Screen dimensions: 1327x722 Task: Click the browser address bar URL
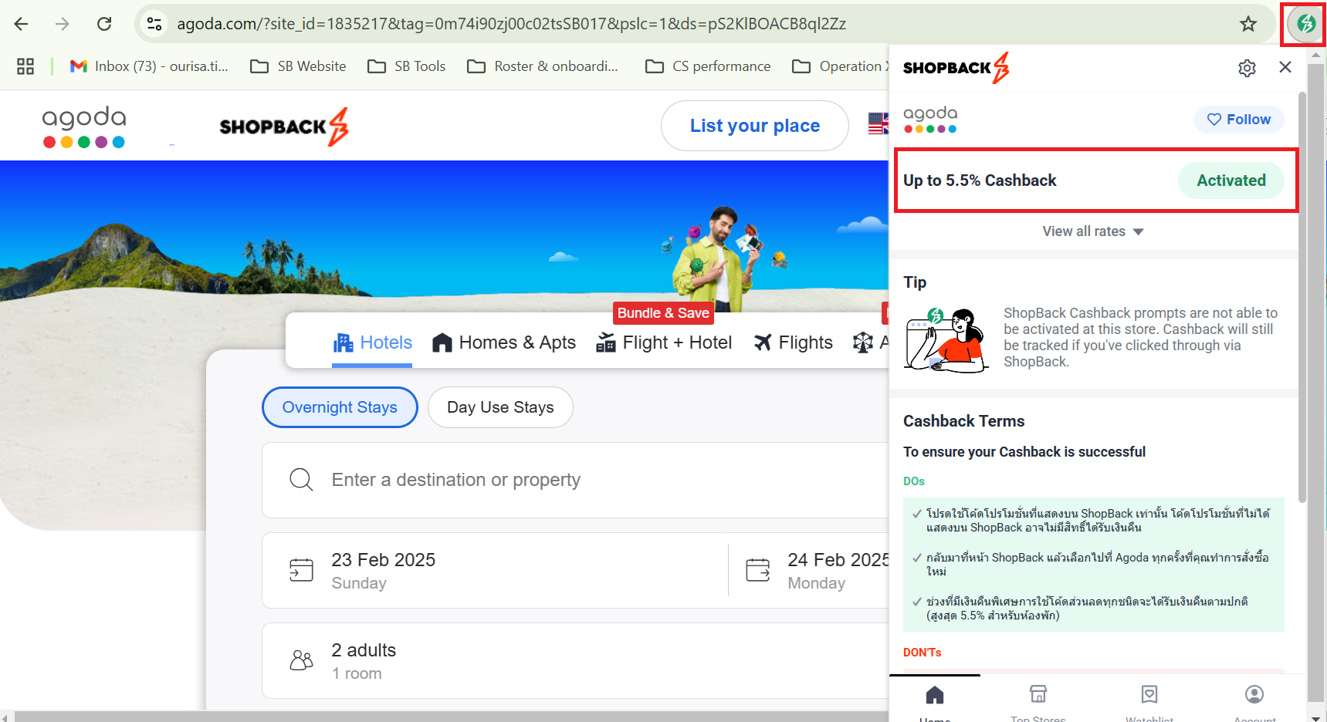click(511, 24)
